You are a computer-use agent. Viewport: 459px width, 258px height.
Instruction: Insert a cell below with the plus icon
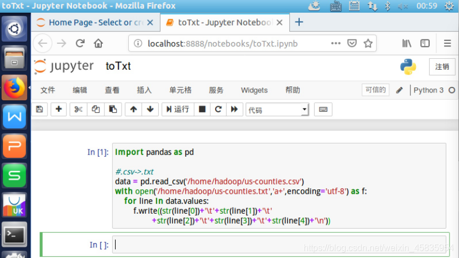click(59, 110)
